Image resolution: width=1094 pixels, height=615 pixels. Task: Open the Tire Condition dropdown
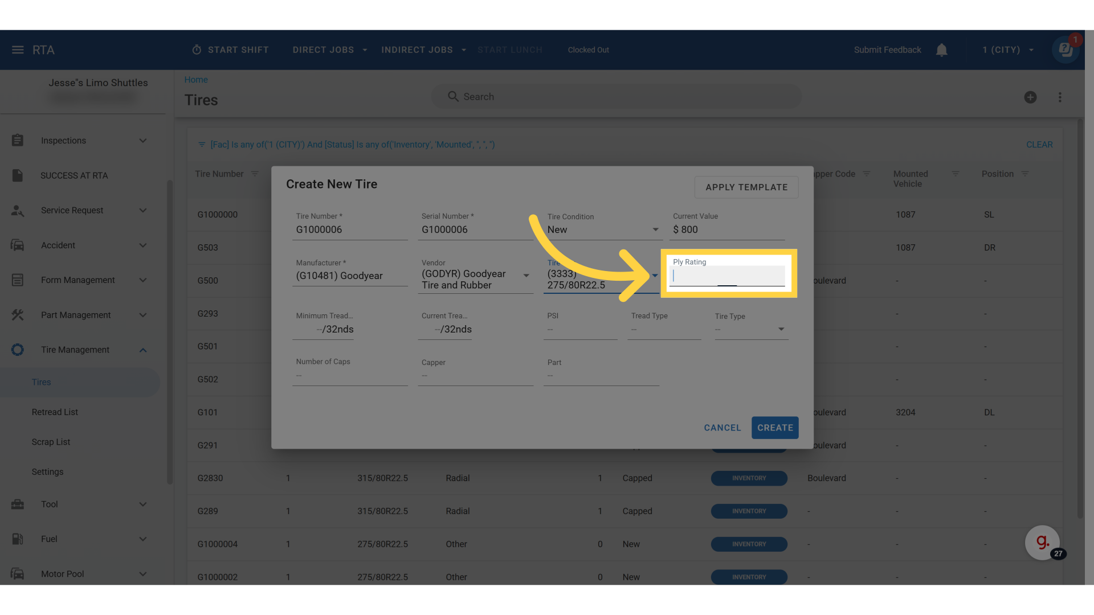point(655,229)
